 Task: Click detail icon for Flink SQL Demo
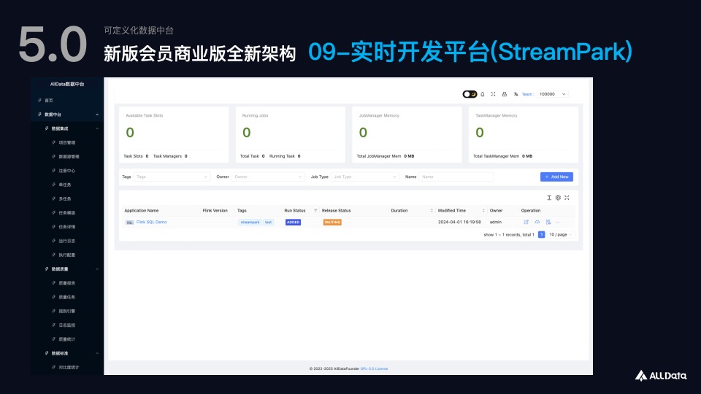click(x=548, y=222)
